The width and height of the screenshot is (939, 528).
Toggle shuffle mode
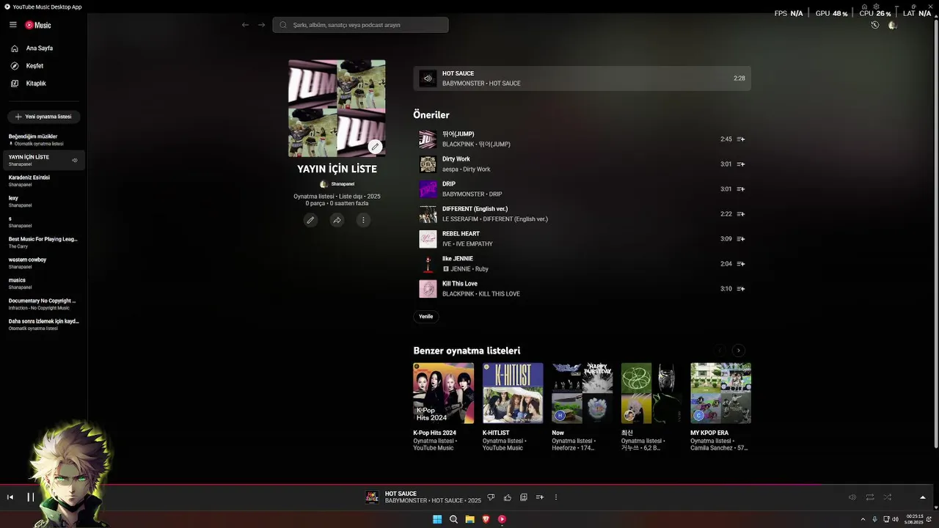click(x=887, y=497)
